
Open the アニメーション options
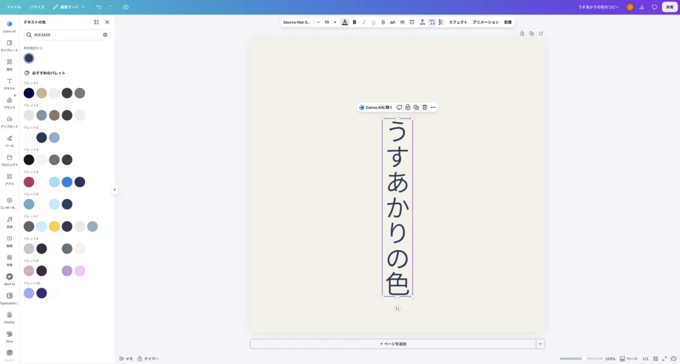click(485, 22)
